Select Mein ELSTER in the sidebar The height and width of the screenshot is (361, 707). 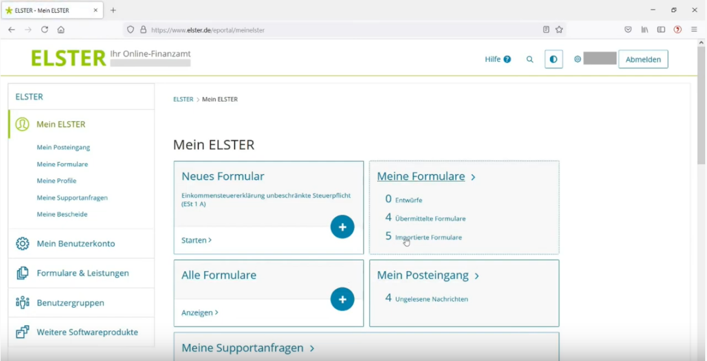tap(61, 124)
